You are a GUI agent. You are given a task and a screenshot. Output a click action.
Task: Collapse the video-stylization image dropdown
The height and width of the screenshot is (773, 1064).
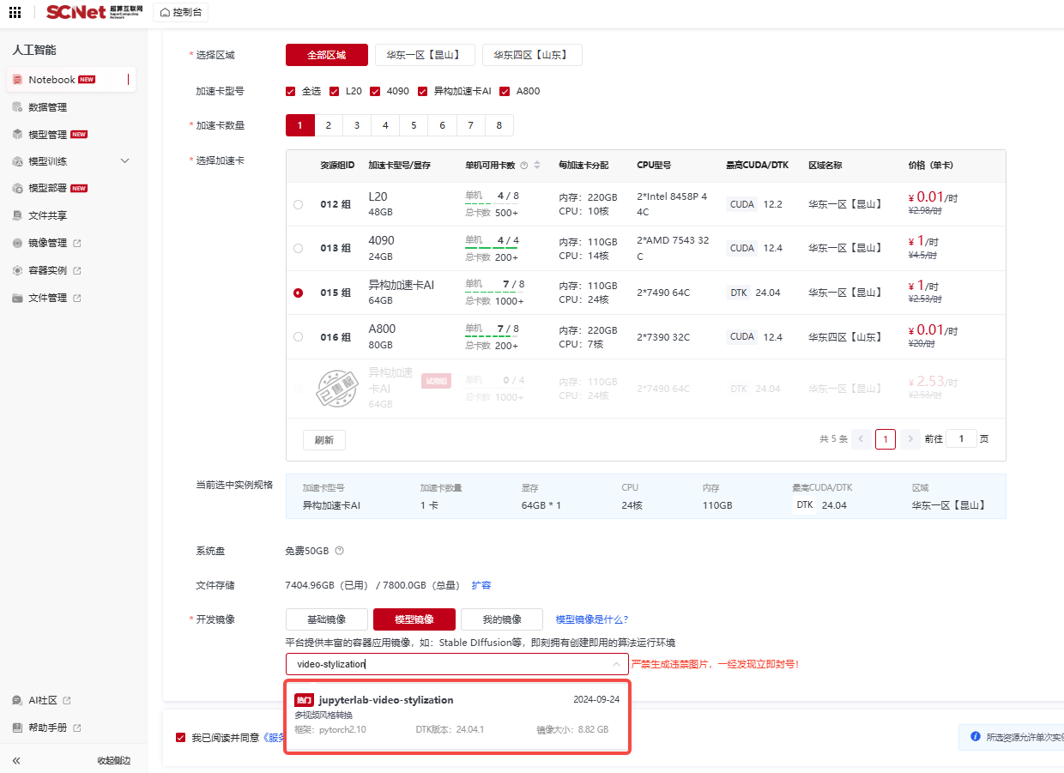point(615,664)
